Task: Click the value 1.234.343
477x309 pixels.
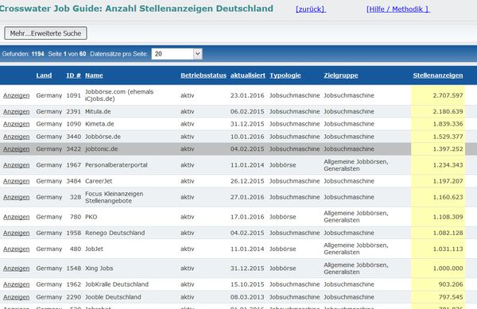Action: (x=448, y=165)
